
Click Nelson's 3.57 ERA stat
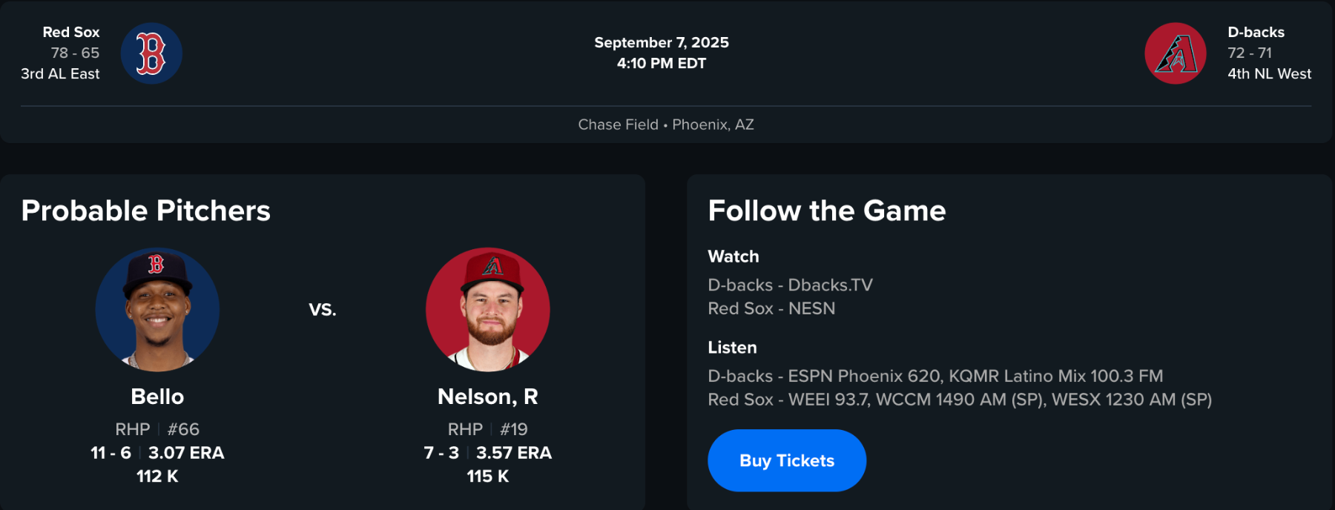(x=514, y=453)
